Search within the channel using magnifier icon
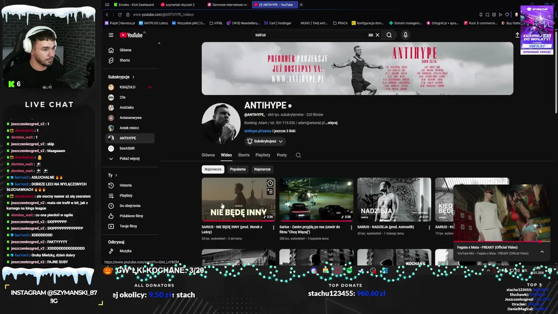 click(298, 155)
